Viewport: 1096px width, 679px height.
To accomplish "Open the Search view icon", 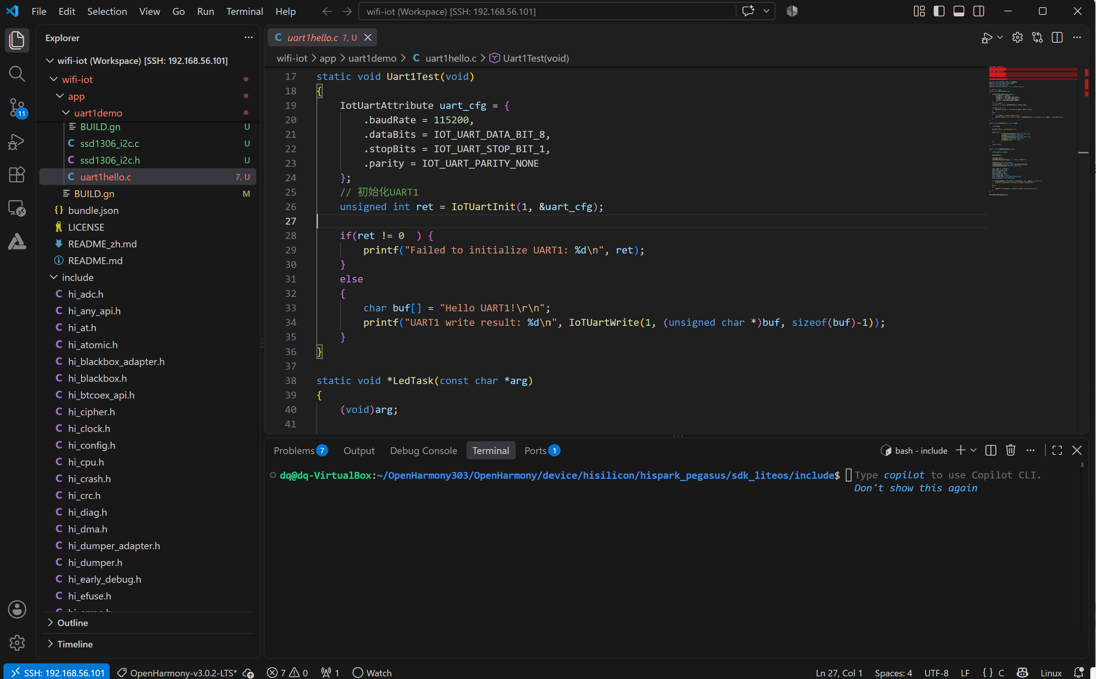I will [x=17, y=73].
